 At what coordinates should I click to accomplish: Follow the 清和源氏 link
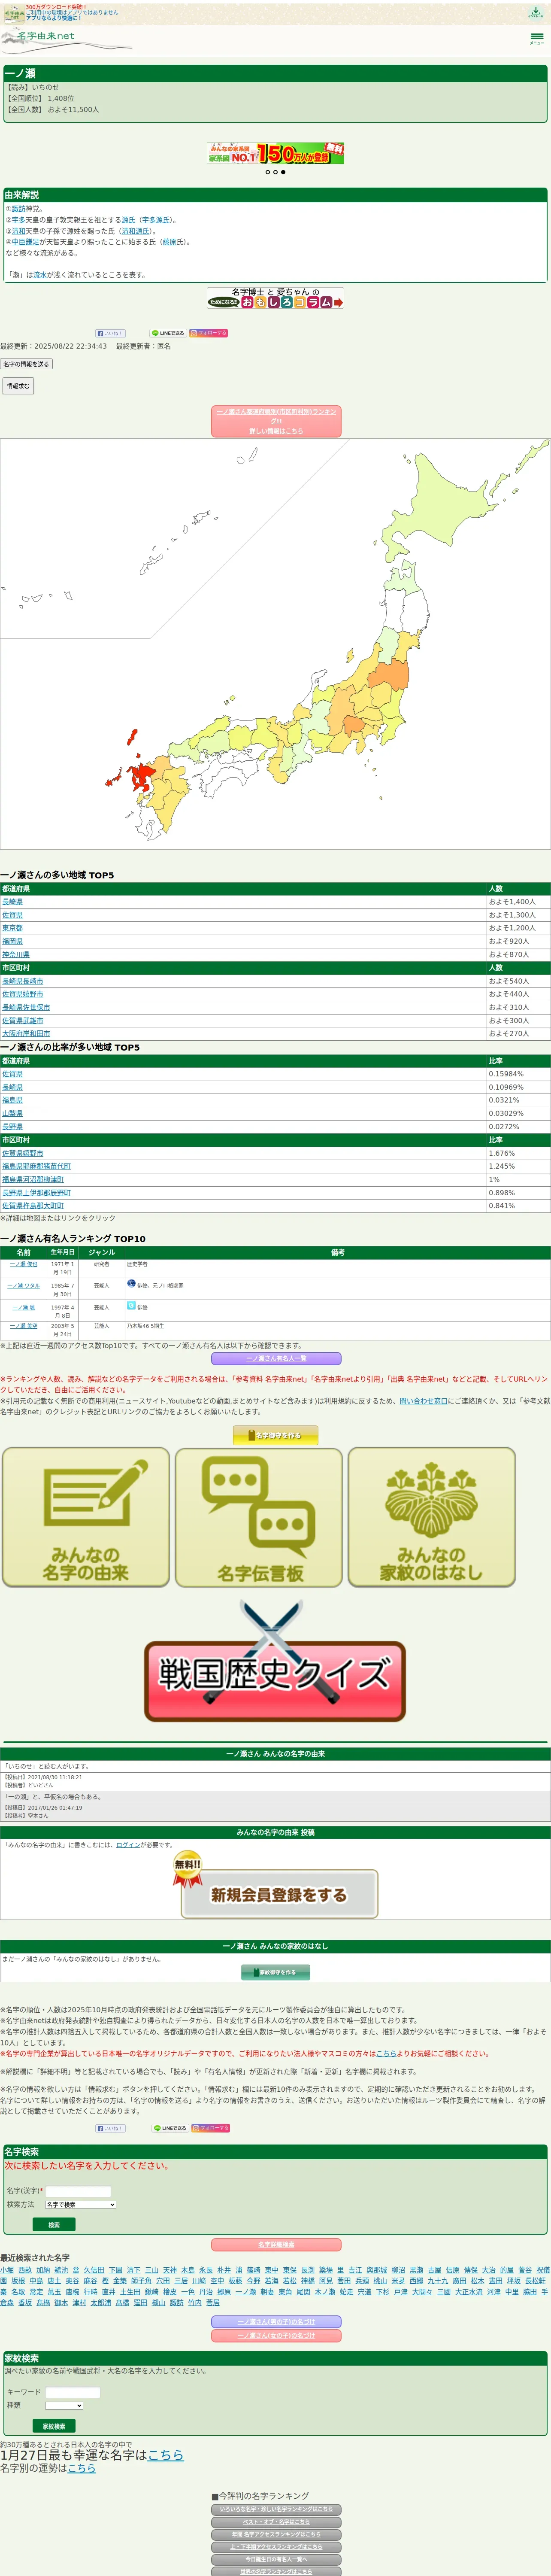pos(135,231)
